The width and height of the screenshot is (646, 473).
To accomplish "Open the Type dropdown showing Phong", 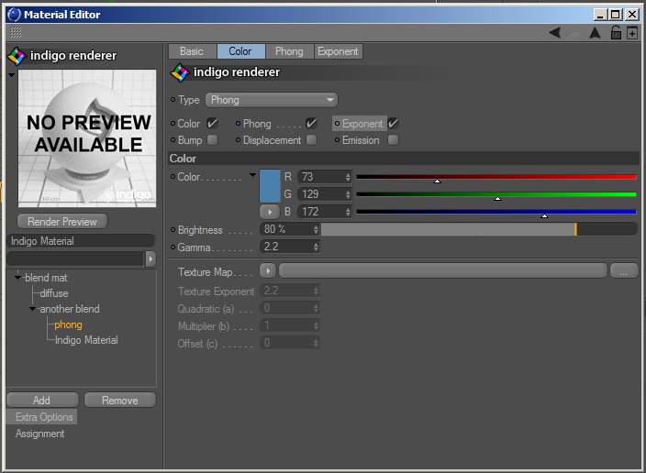I will point(272,100).
